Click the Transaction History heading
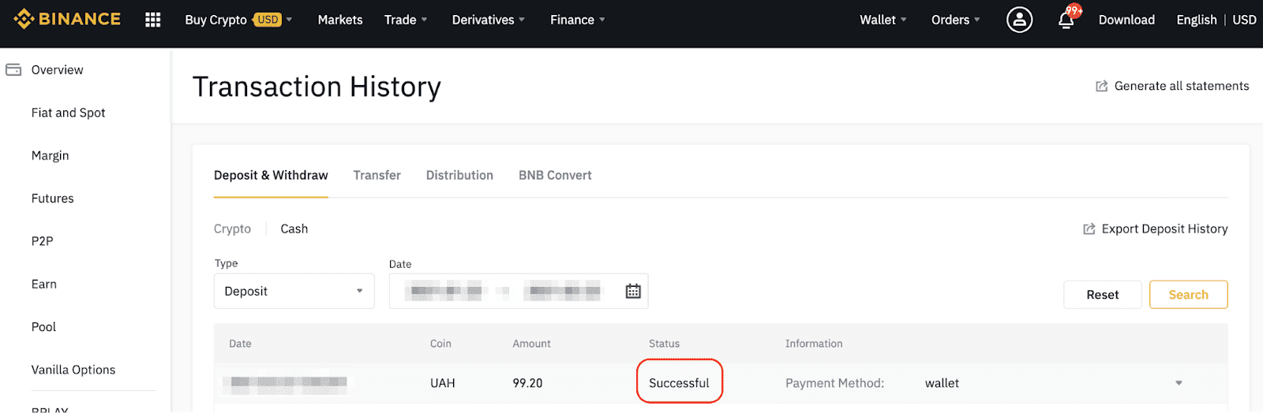Image resolution: width=1263 pixels, height=413 pixels. point(317,87)
